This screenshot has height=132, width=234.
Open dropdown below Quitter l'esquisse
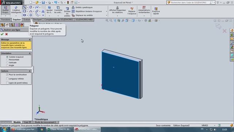(x=5, y=16)
